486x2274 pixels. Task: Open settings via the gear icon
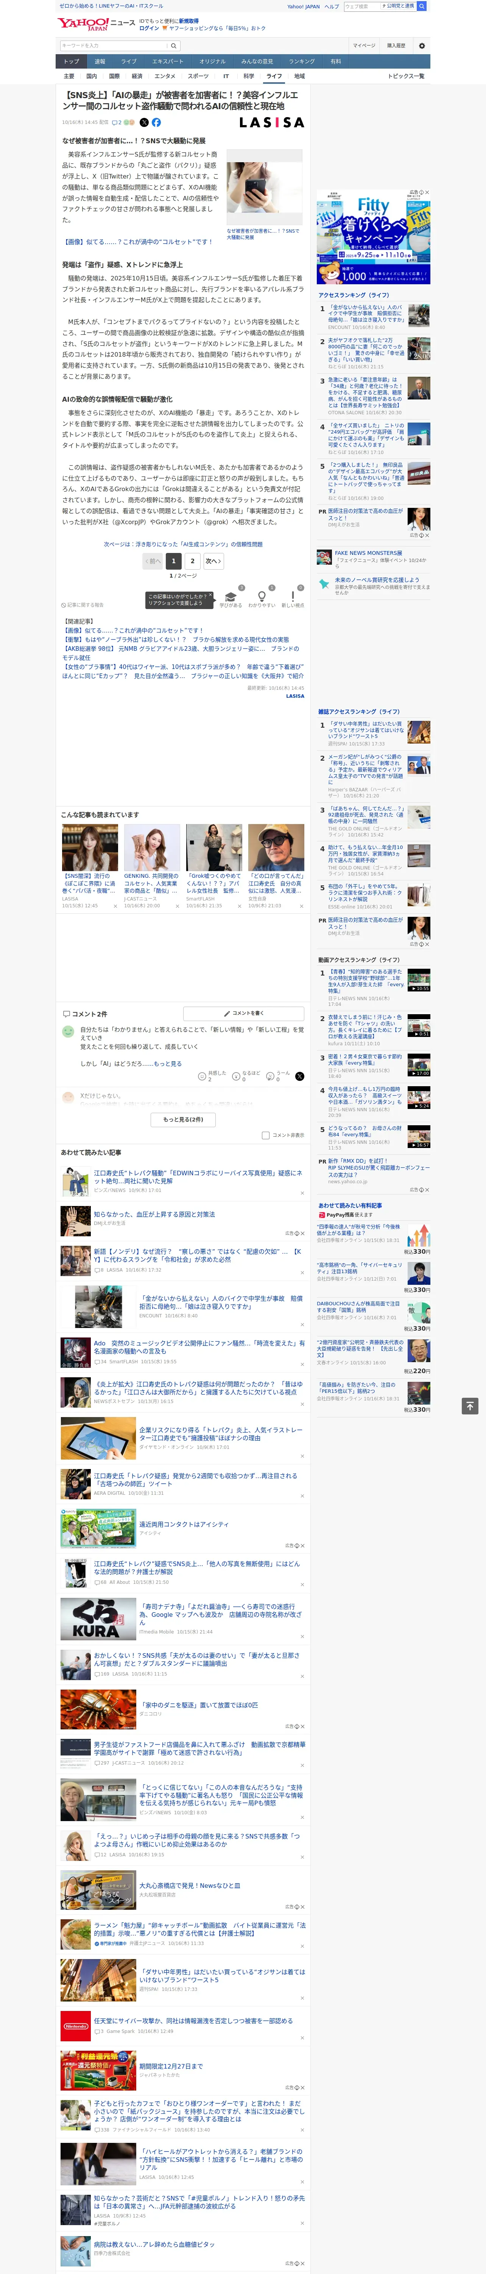[x=422, y=45]
